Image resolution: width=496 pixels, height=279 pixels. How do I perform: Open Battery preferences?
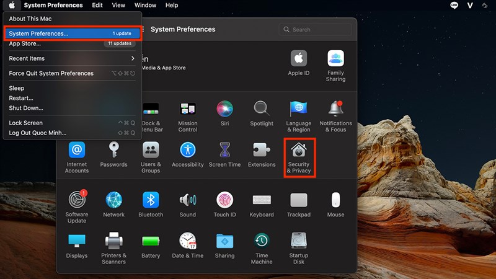tap(151, 246)
